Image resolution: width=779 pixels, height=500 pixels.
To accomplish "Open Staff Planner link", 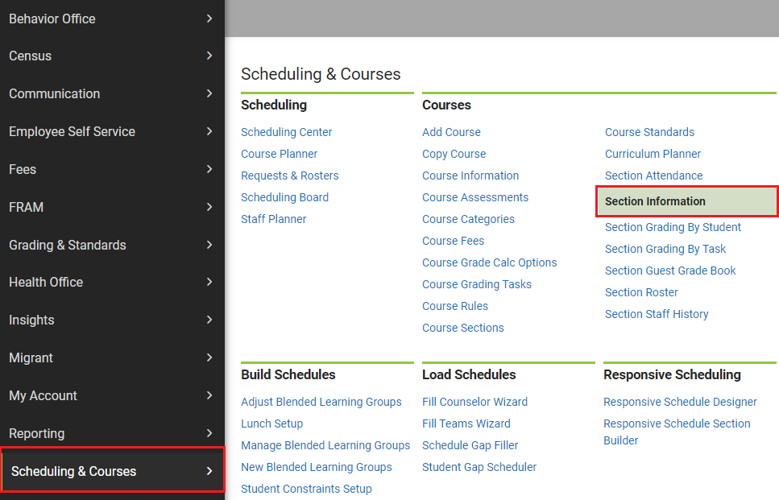I will 273,219.
